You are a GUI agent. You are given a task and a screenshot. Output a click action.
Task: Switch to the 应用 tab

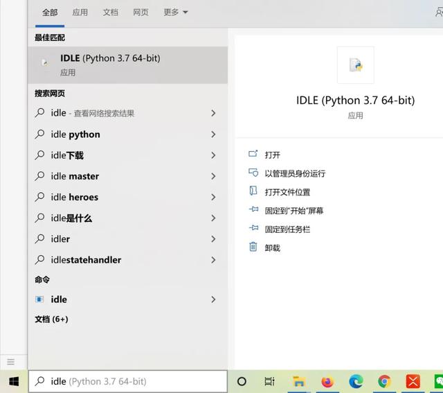click(80, 12)
